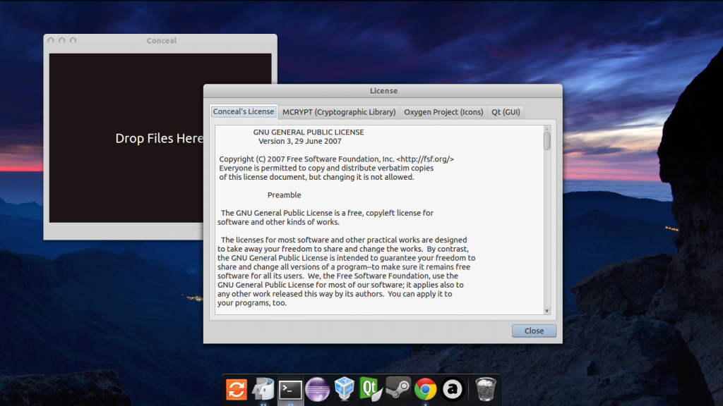Click the Drop Files Here area
The width and height of the screenshot is (723, 406).
point(160,139)
